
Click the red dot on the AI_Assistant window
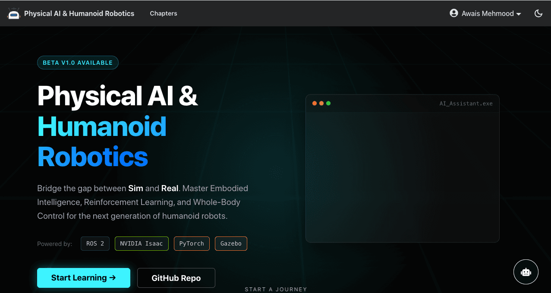click(315, 104)
